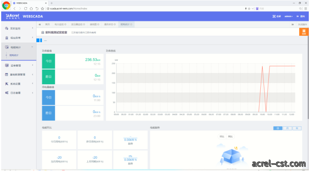This screenshot has height=172, width=310.
Task: Select the 环比 comparison button in the trend panel
Action: pyautogui.click(x=222, y=137)
